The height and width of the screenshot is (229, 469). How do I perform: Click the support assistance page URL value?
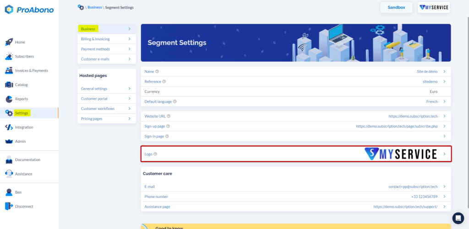[x=406, y=207]
